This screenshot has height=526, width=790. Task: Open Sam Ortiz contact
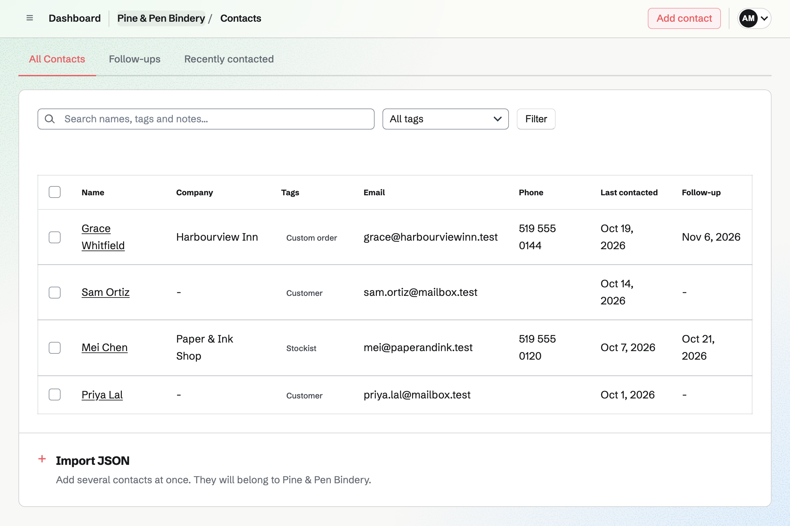tap(105, 292)
